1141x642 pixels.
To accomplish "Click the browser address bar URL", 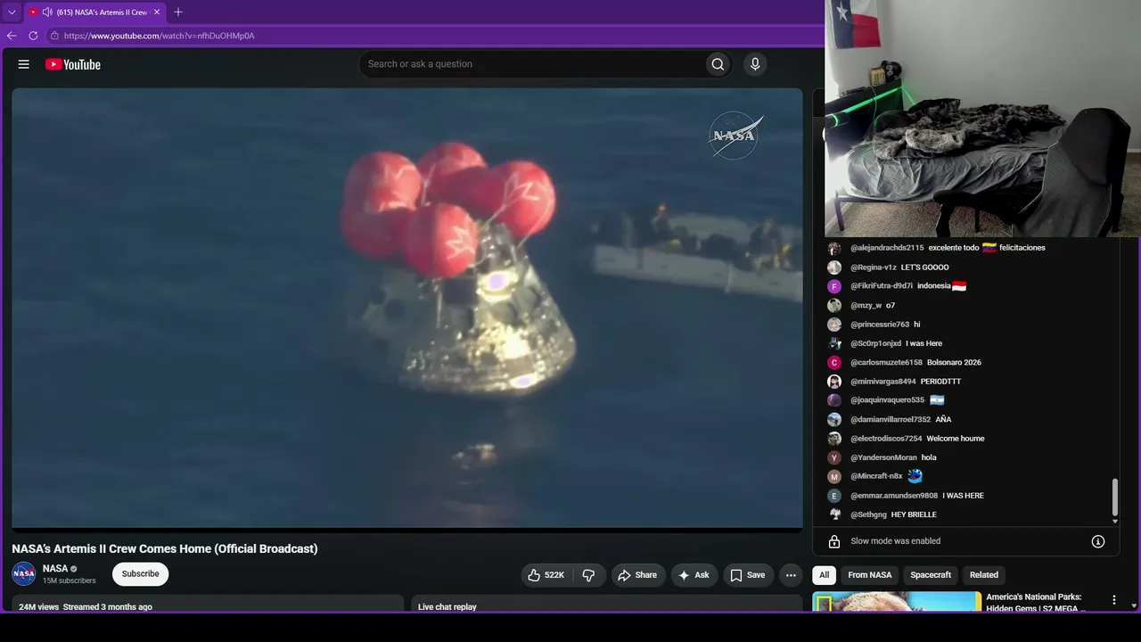I will [160, 36].
